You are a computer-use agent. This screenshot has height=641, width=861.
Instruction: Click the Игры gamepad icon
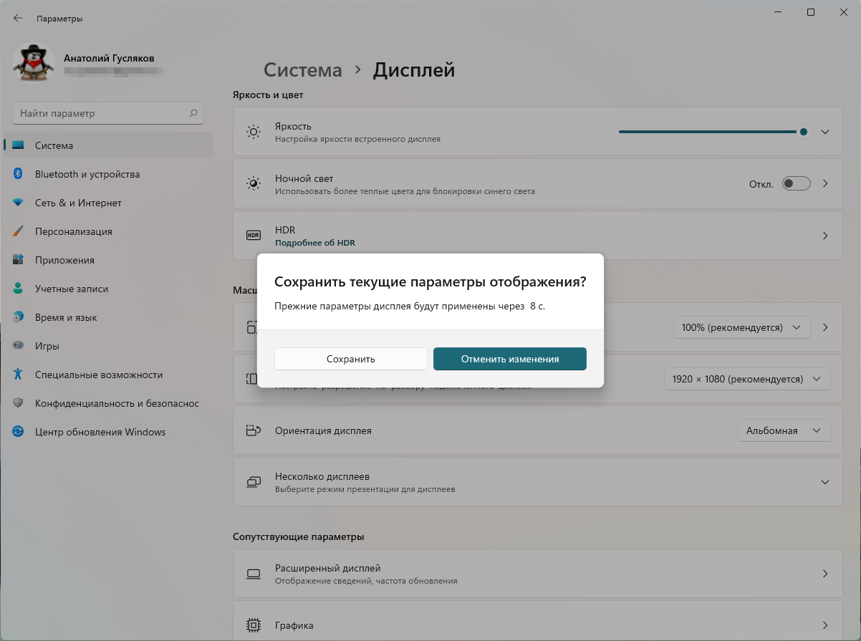click(19, 346)
